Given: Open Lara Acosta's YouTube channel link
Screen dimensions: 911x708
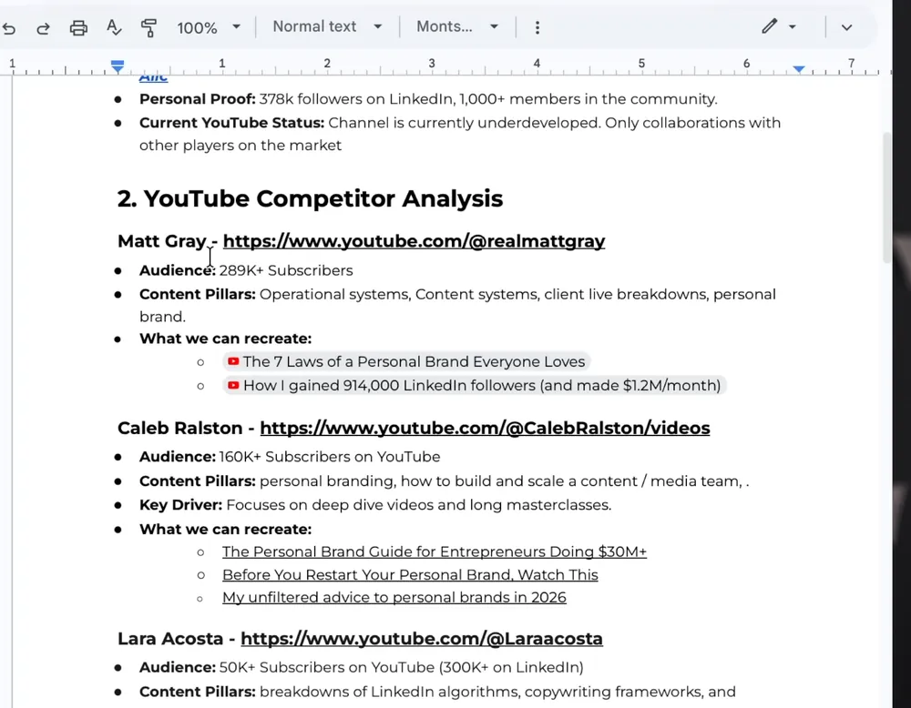Looking at the screenshot, I should tap(421, 638).
